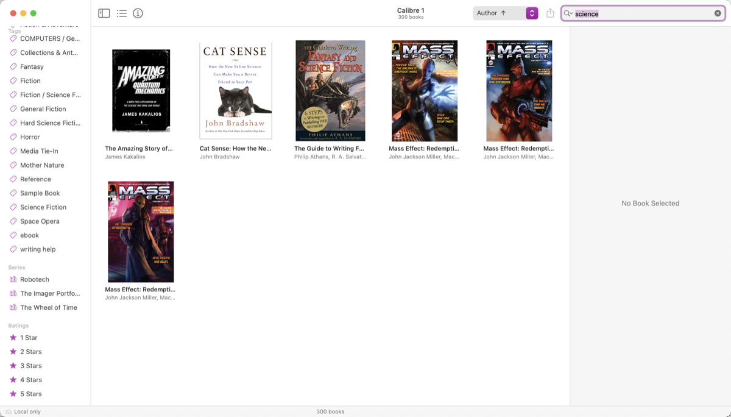This screenshot has height=417, width=731.
Task: Switch to list view icon
Action: point(122,13)
